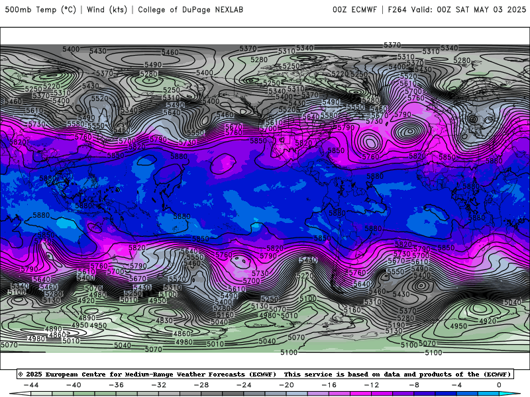The width and height of the screenshot is (530, 397).
Task: Click the -4 color scale label
Action: (x=456, y=385)
